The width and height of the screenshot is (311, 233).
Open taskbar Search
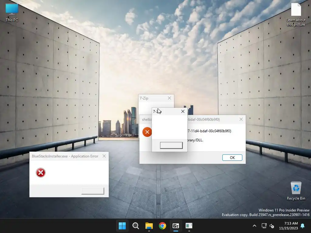(136, 226)
